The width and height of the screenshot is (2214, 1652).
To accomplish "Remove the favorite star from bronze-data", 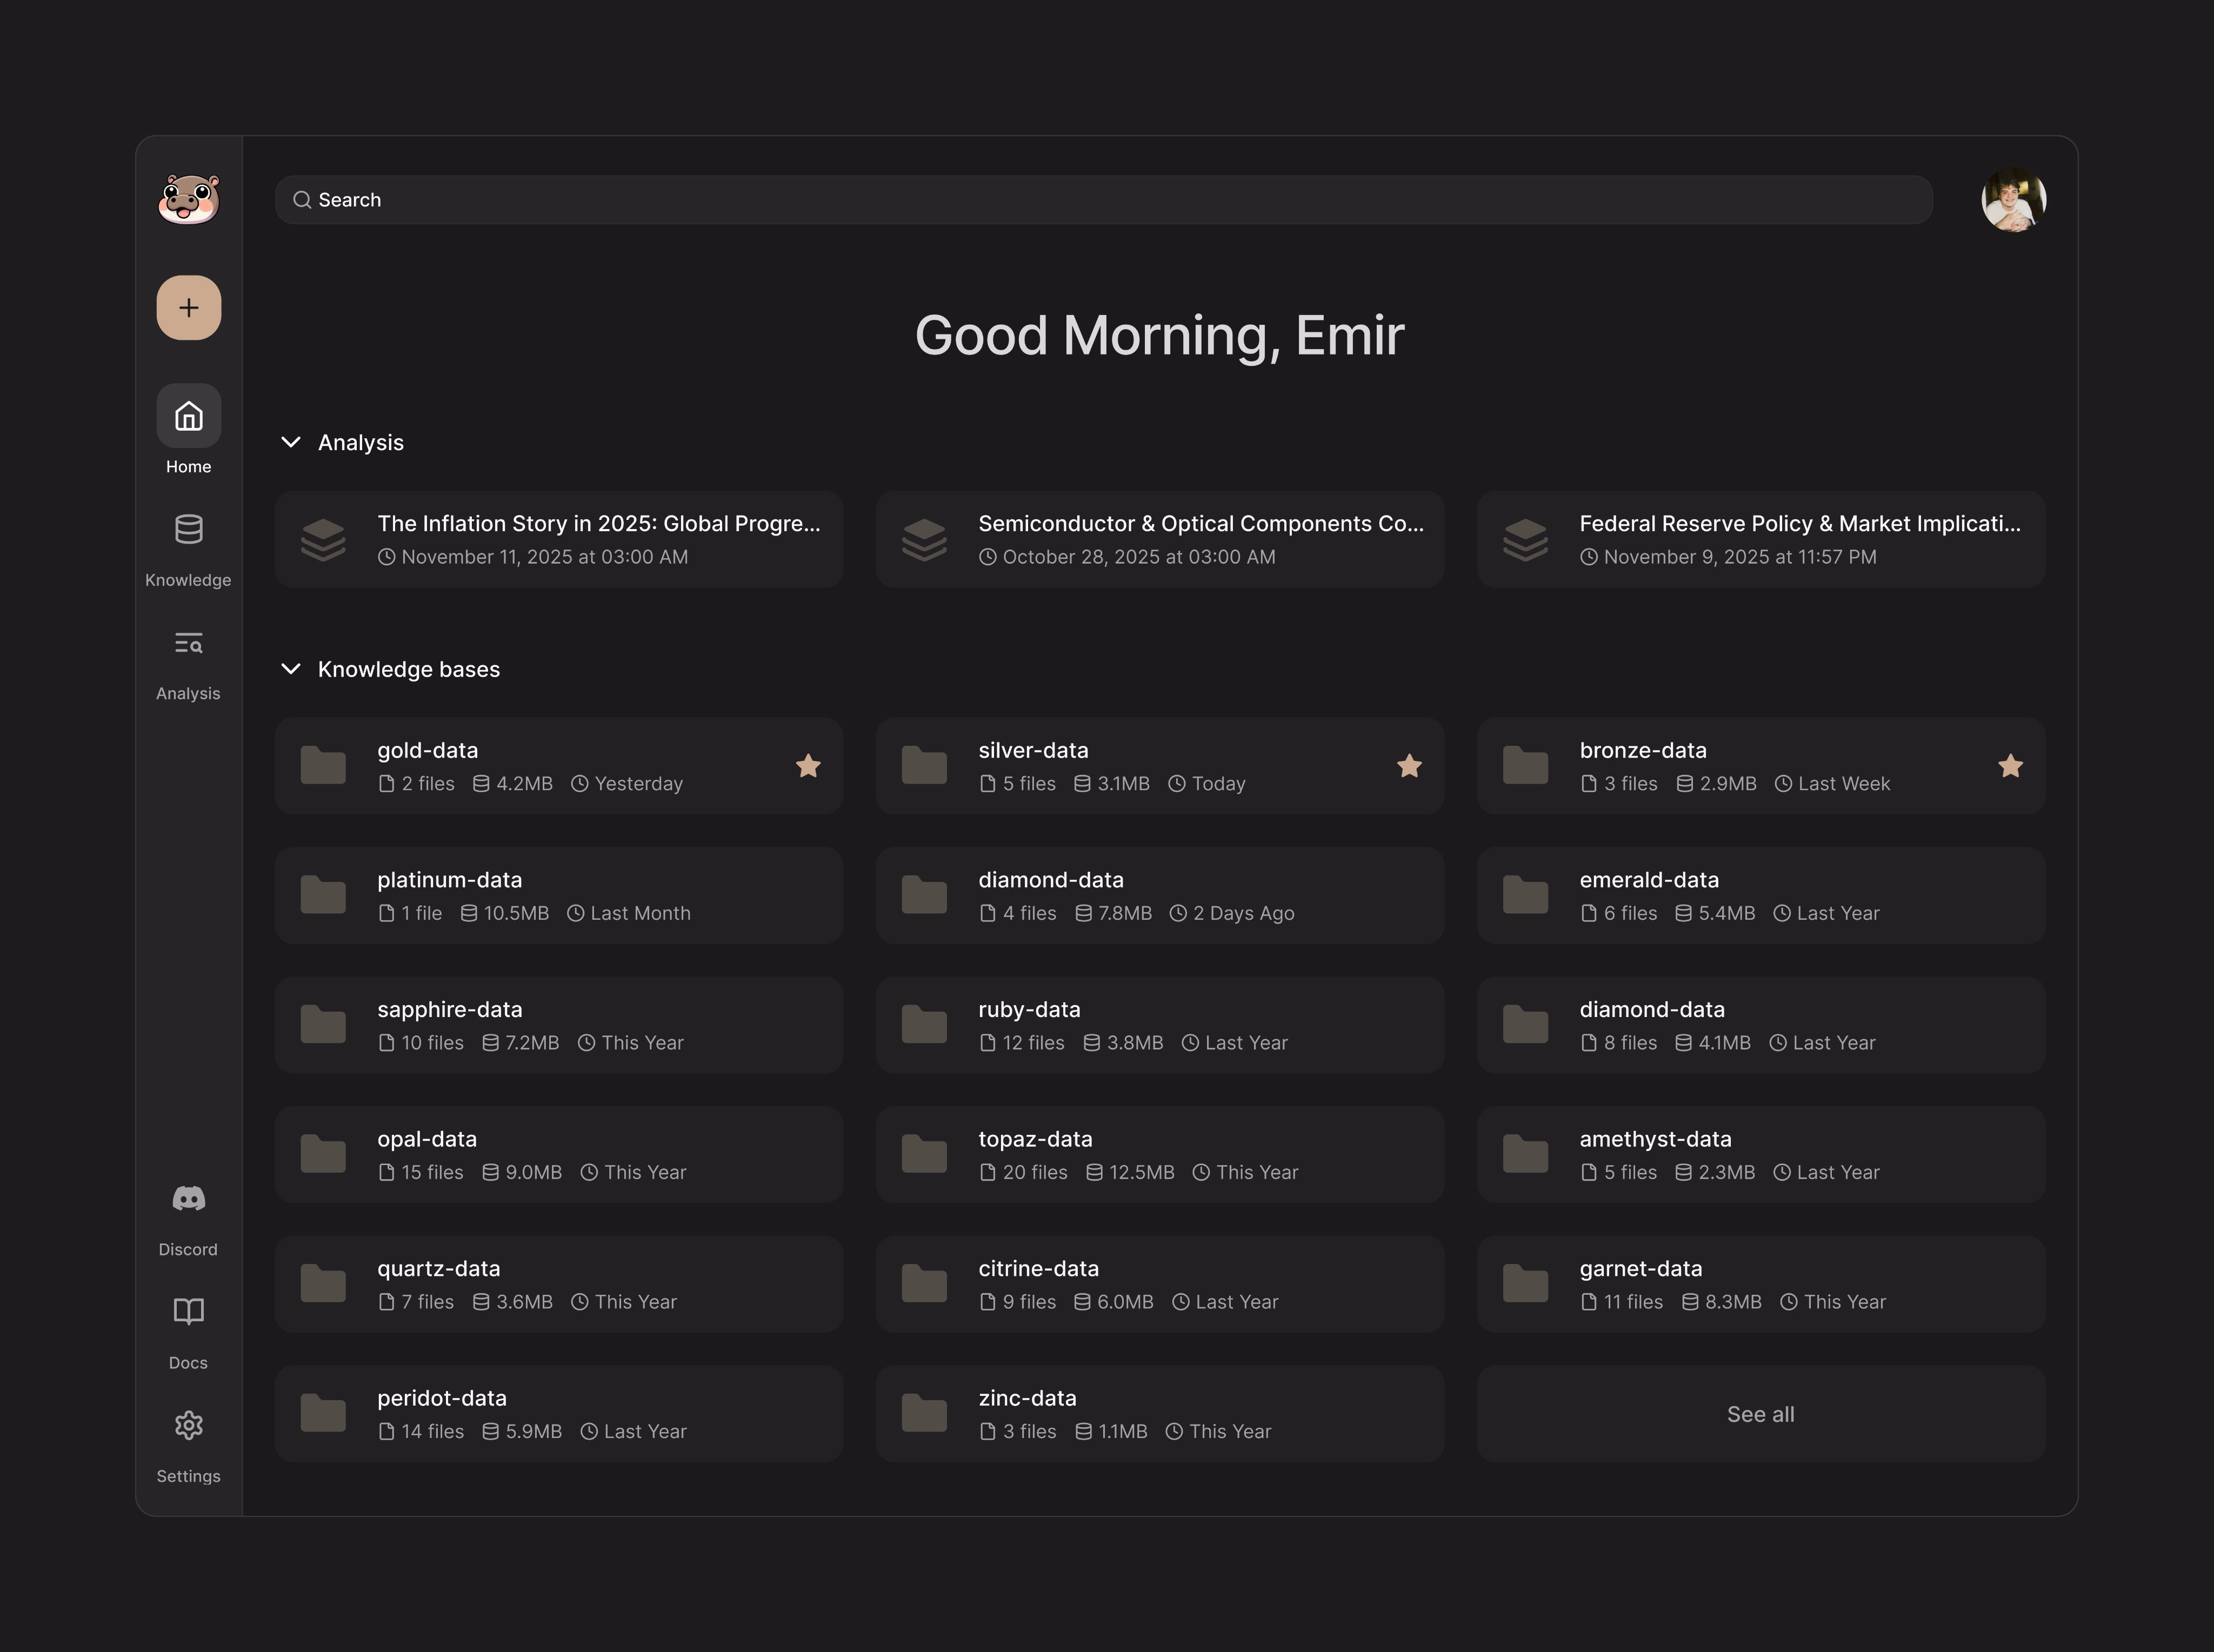I will pyautogui.click(x=2010, y=766).
